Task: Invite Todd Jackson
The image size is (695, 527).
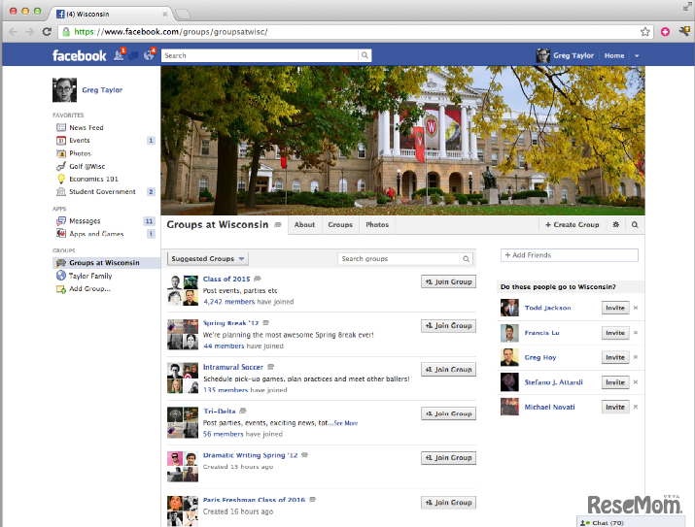Action: tap(615, 308)
